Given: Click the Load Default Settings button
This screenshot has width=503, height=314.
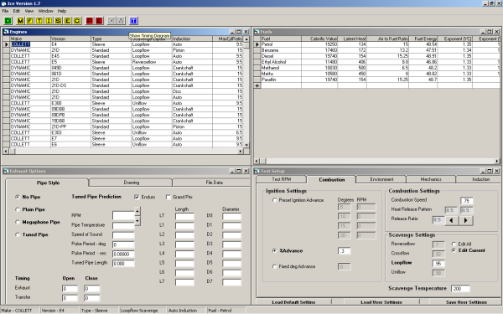Looking at the screenshot, I should point(293,301).
